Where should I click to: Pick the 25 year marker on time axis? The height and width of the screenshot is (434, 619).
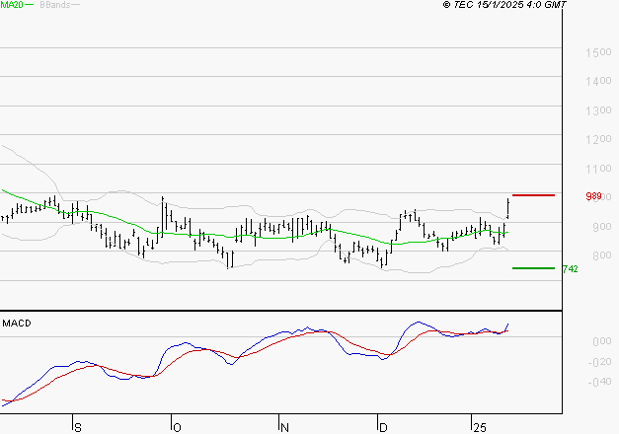(478, 427)
